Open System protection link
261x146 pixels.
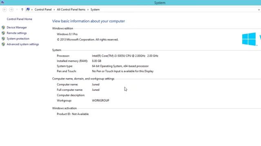[18, 39]
